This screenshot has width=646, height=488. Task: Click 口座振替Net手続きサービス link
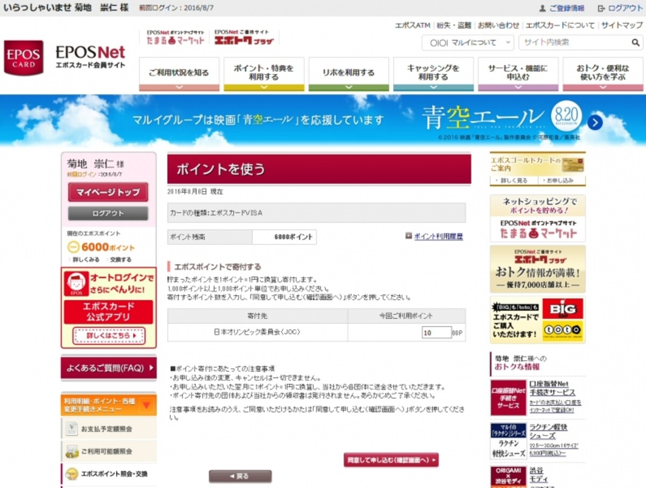(x=552, y=388)
